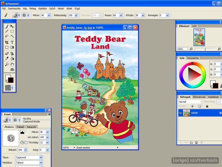Hide the Háttér layer with the eye icon
The width and height of the screenshot is (222, 167).
point(180,113)
